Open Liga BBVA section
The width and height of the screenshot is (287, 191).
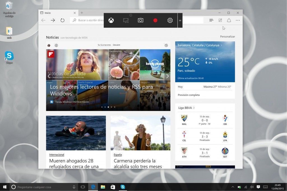click(x=185, y=108)
